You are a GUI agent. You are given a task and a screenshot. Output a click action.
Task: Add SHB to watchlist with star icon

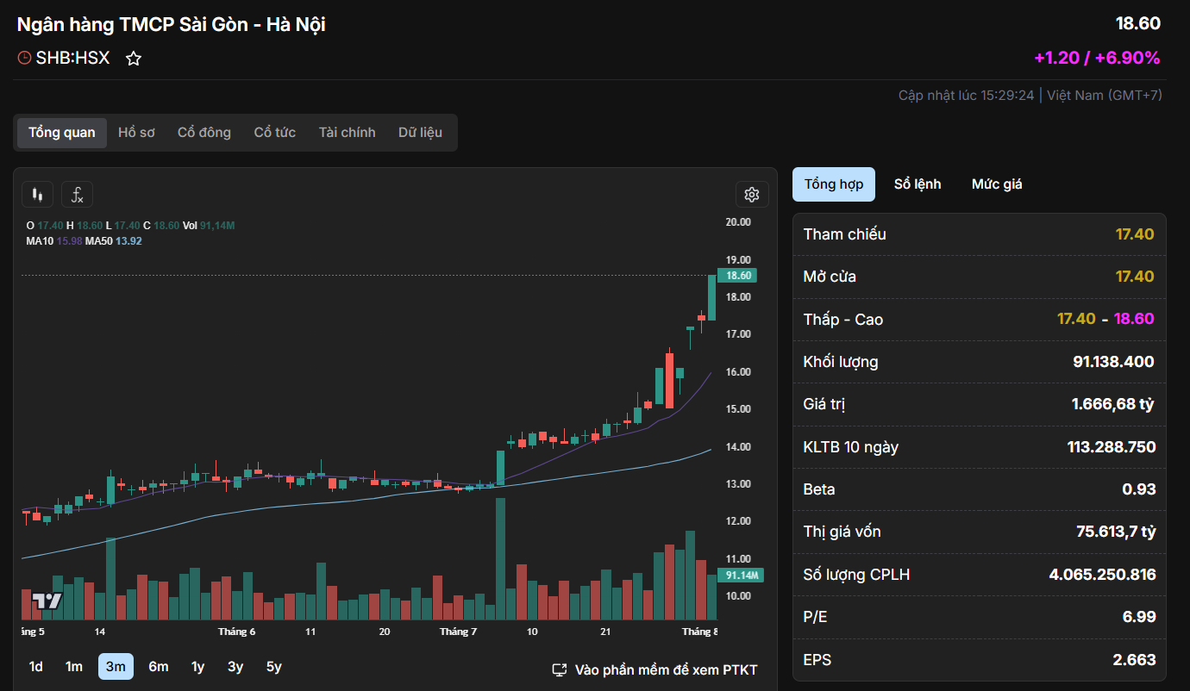pyautogui.click(x=134, y=59)
